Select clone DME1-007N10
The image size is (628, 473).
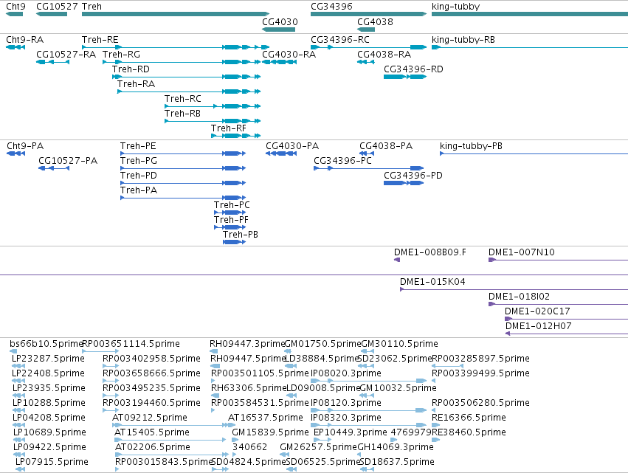559,260
